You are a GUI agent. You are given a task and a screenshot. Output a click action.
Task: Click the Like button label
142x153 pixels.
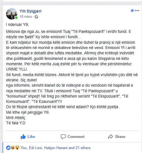pyautogui.click(x=31, y=137)
